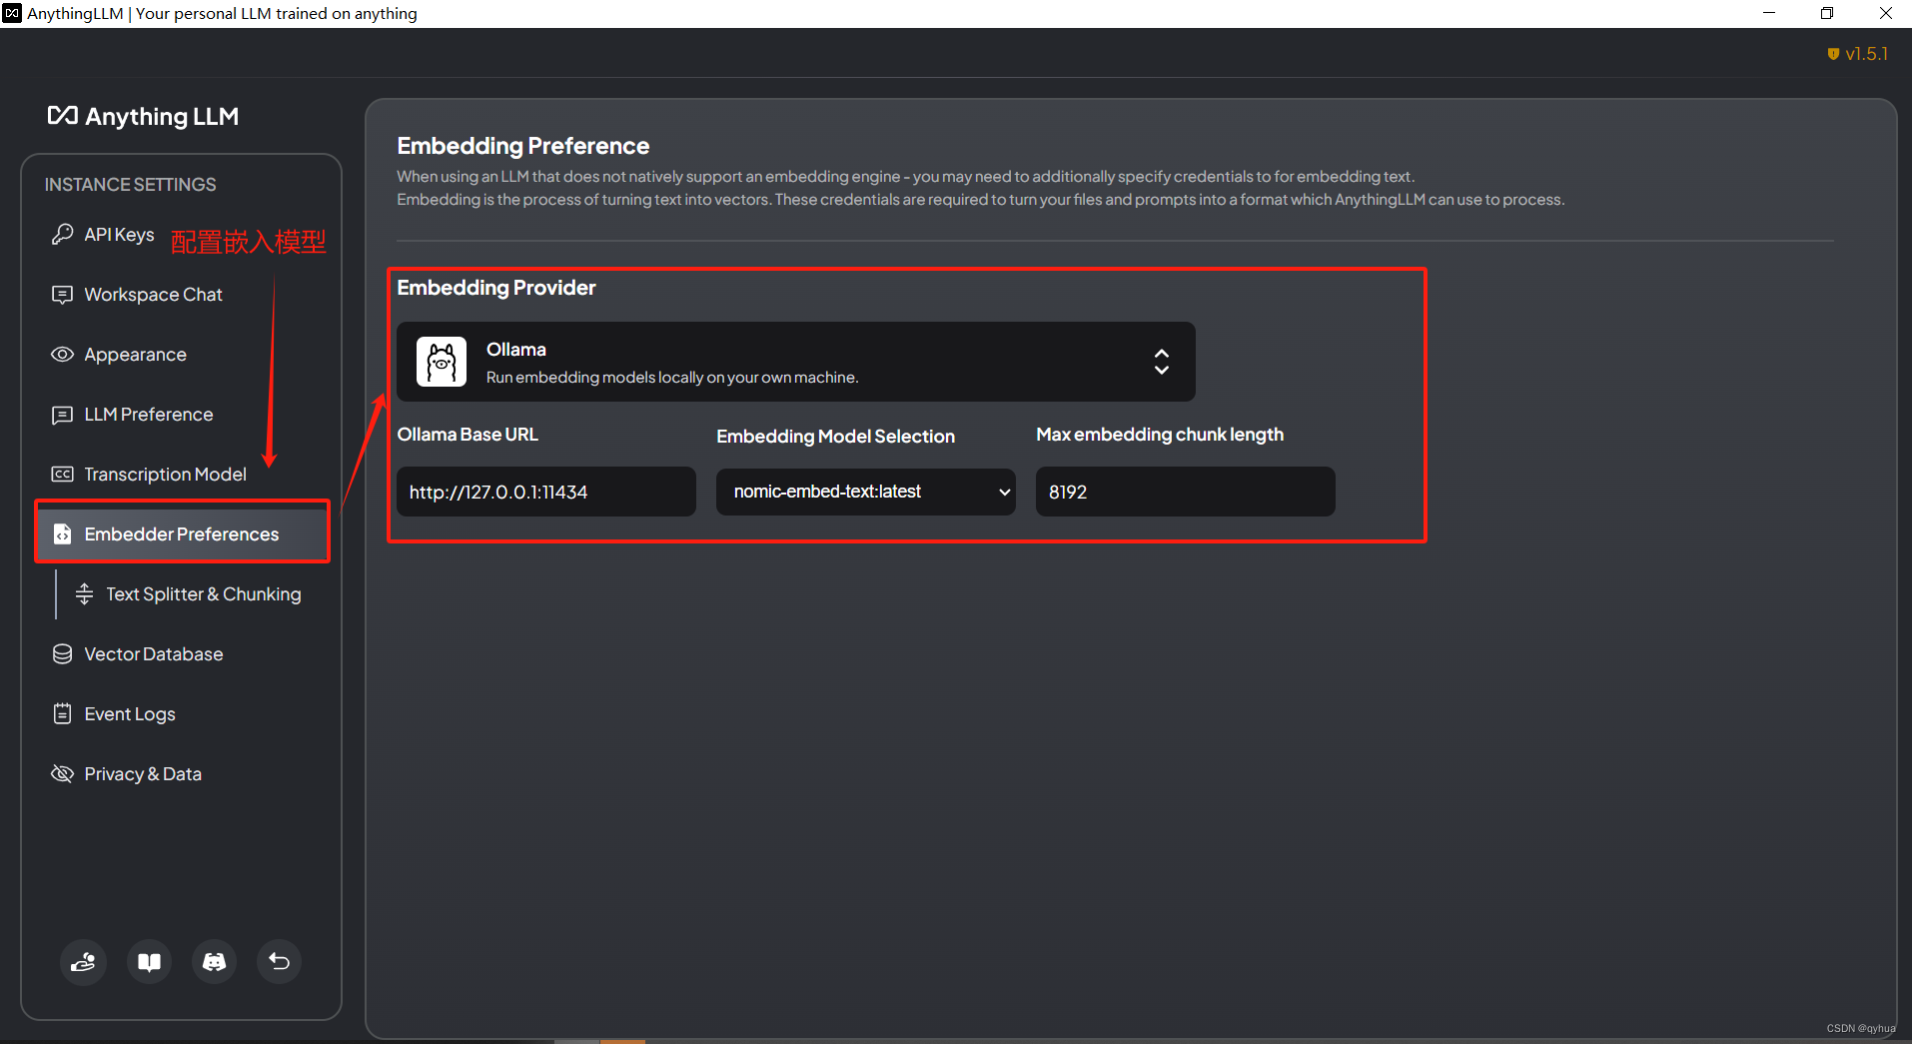Click 'Run embedding models locally' description
Screen dimensions: 1912x1044
tap(672, 378)
